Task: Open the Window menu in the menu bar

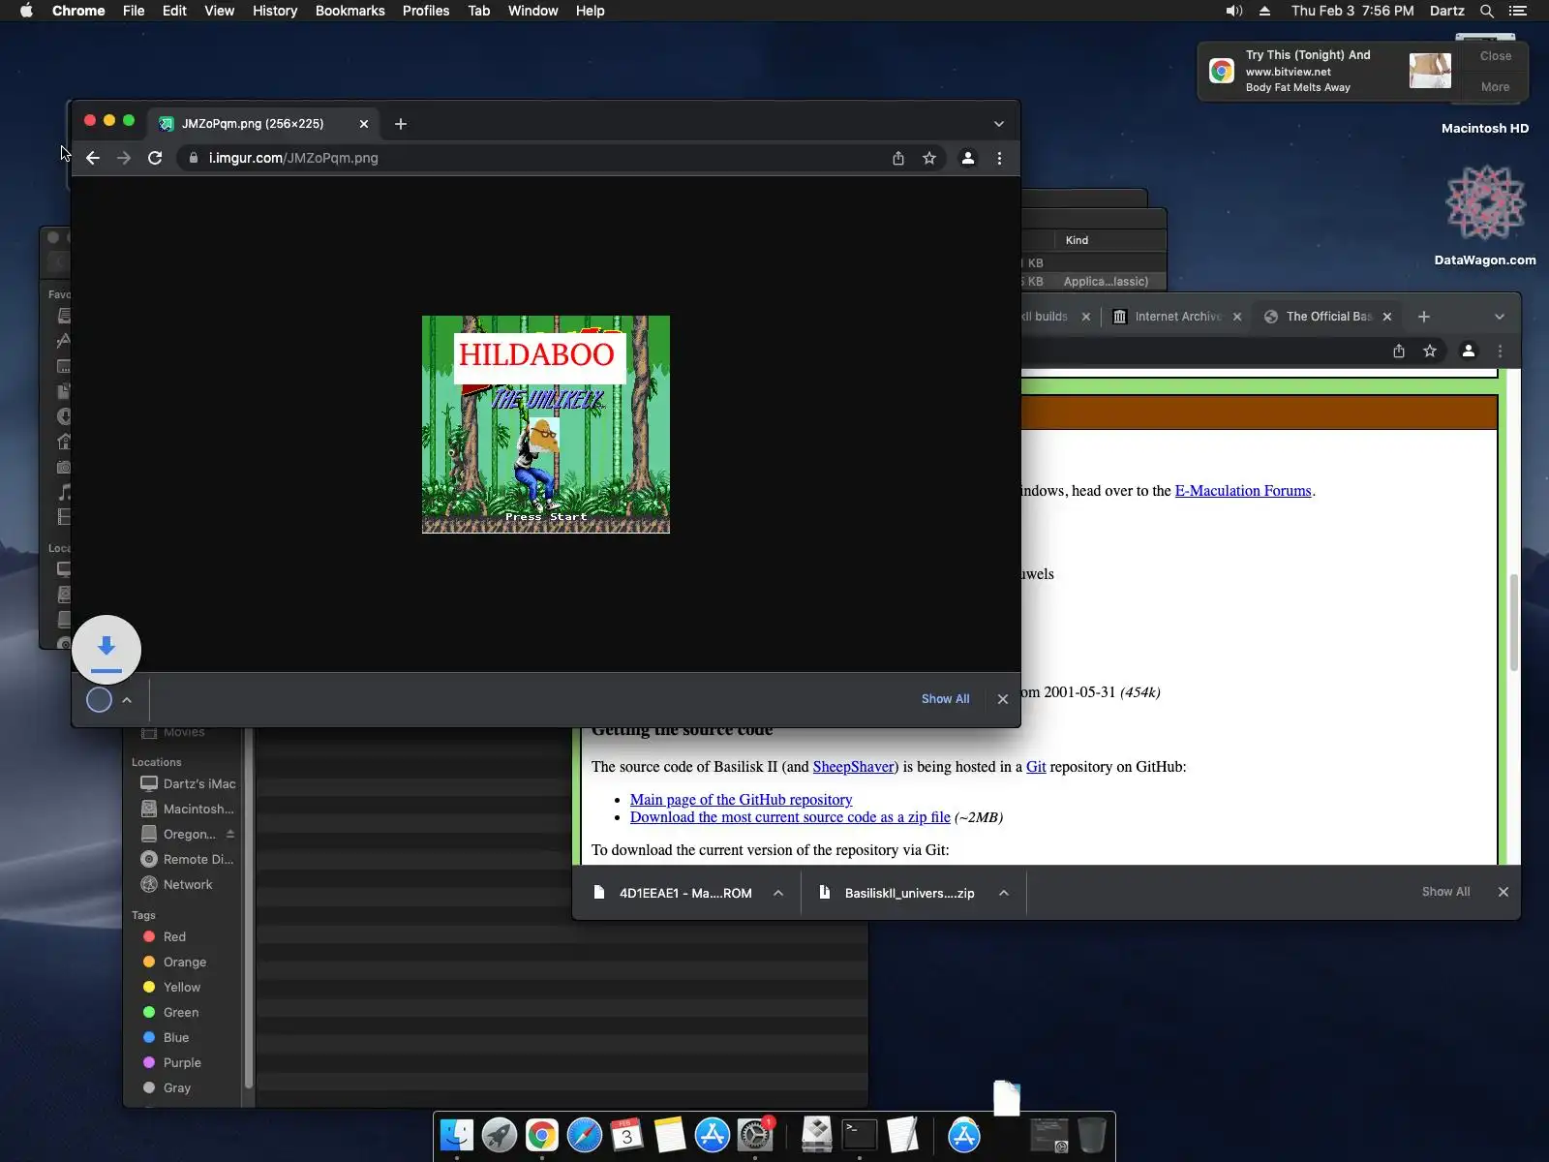Action: point(533,11)
